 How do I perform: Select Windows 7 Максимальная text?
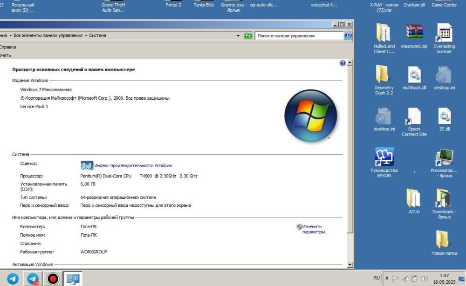(x=46, y=89)
